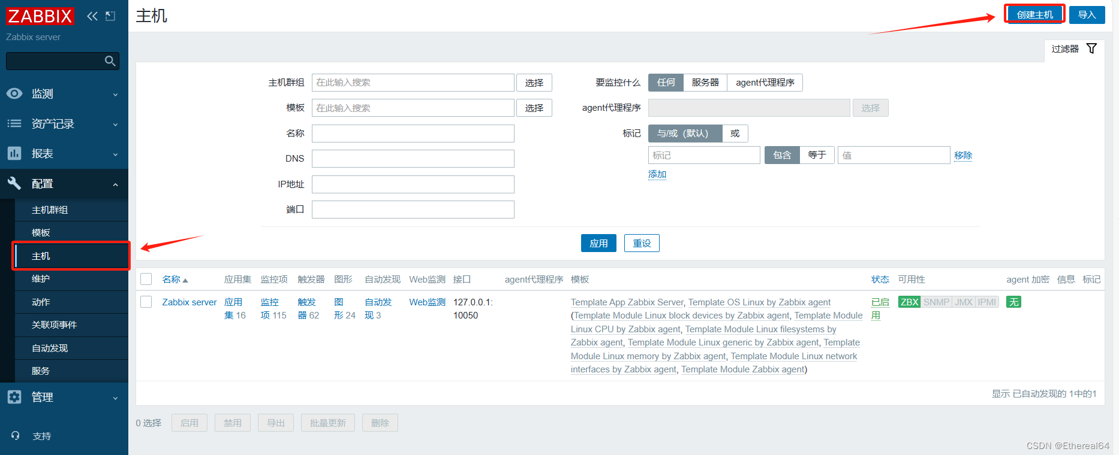
Task: Focus the 标记 tag name field
Action: (x=704, y=155)
